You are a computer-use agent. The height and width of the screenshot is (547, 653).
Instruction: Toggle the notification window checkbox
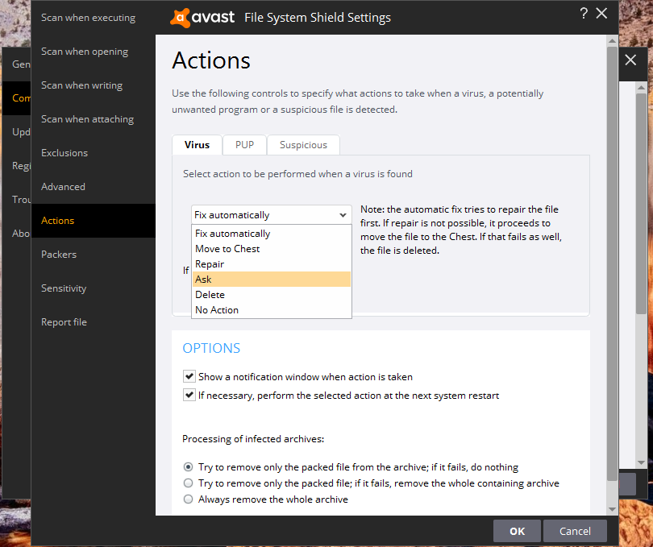click(189, 376)
